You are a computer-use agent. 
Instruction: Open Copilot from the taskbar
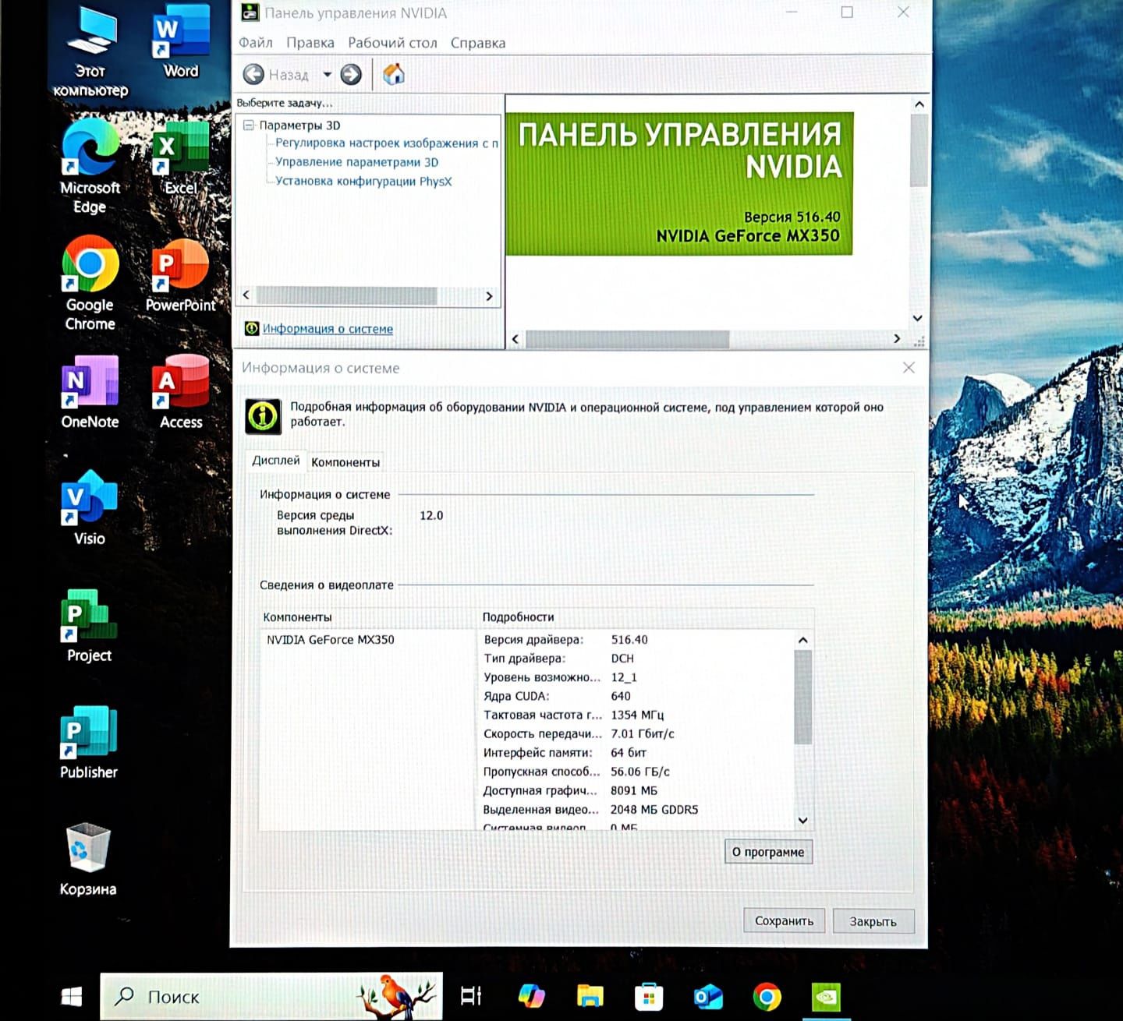(532, 996)
